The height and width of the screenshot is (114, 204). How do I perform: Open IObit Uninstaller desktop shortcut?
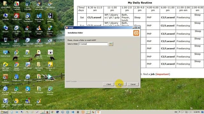(28, 6)
